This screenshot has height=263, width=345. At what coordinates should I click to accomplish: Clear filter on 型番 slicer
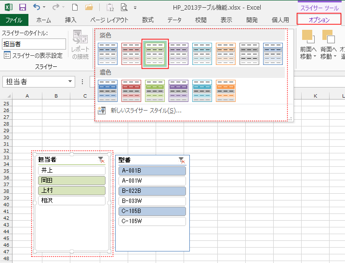click(182, 160)
